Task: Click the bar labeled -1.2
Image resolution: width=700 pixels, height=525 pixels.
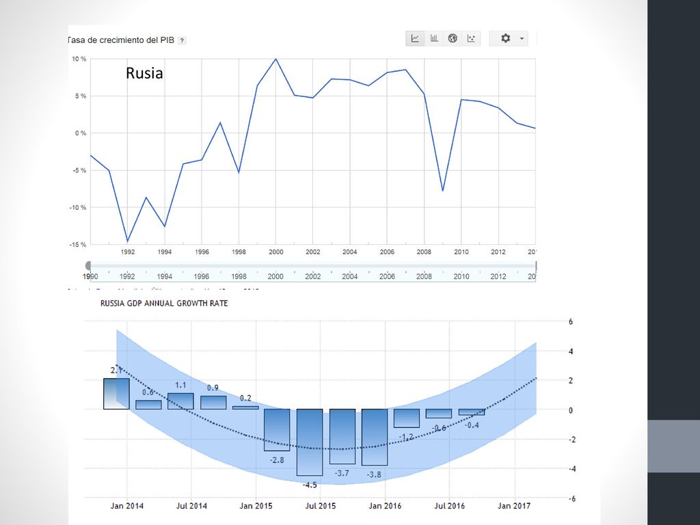Action: [x=407, y=418]
